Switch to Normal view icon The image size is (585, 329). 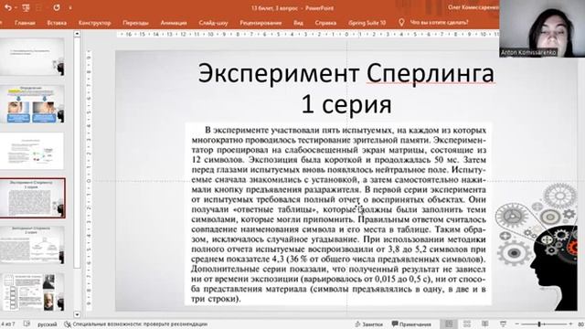pos(449,324)
